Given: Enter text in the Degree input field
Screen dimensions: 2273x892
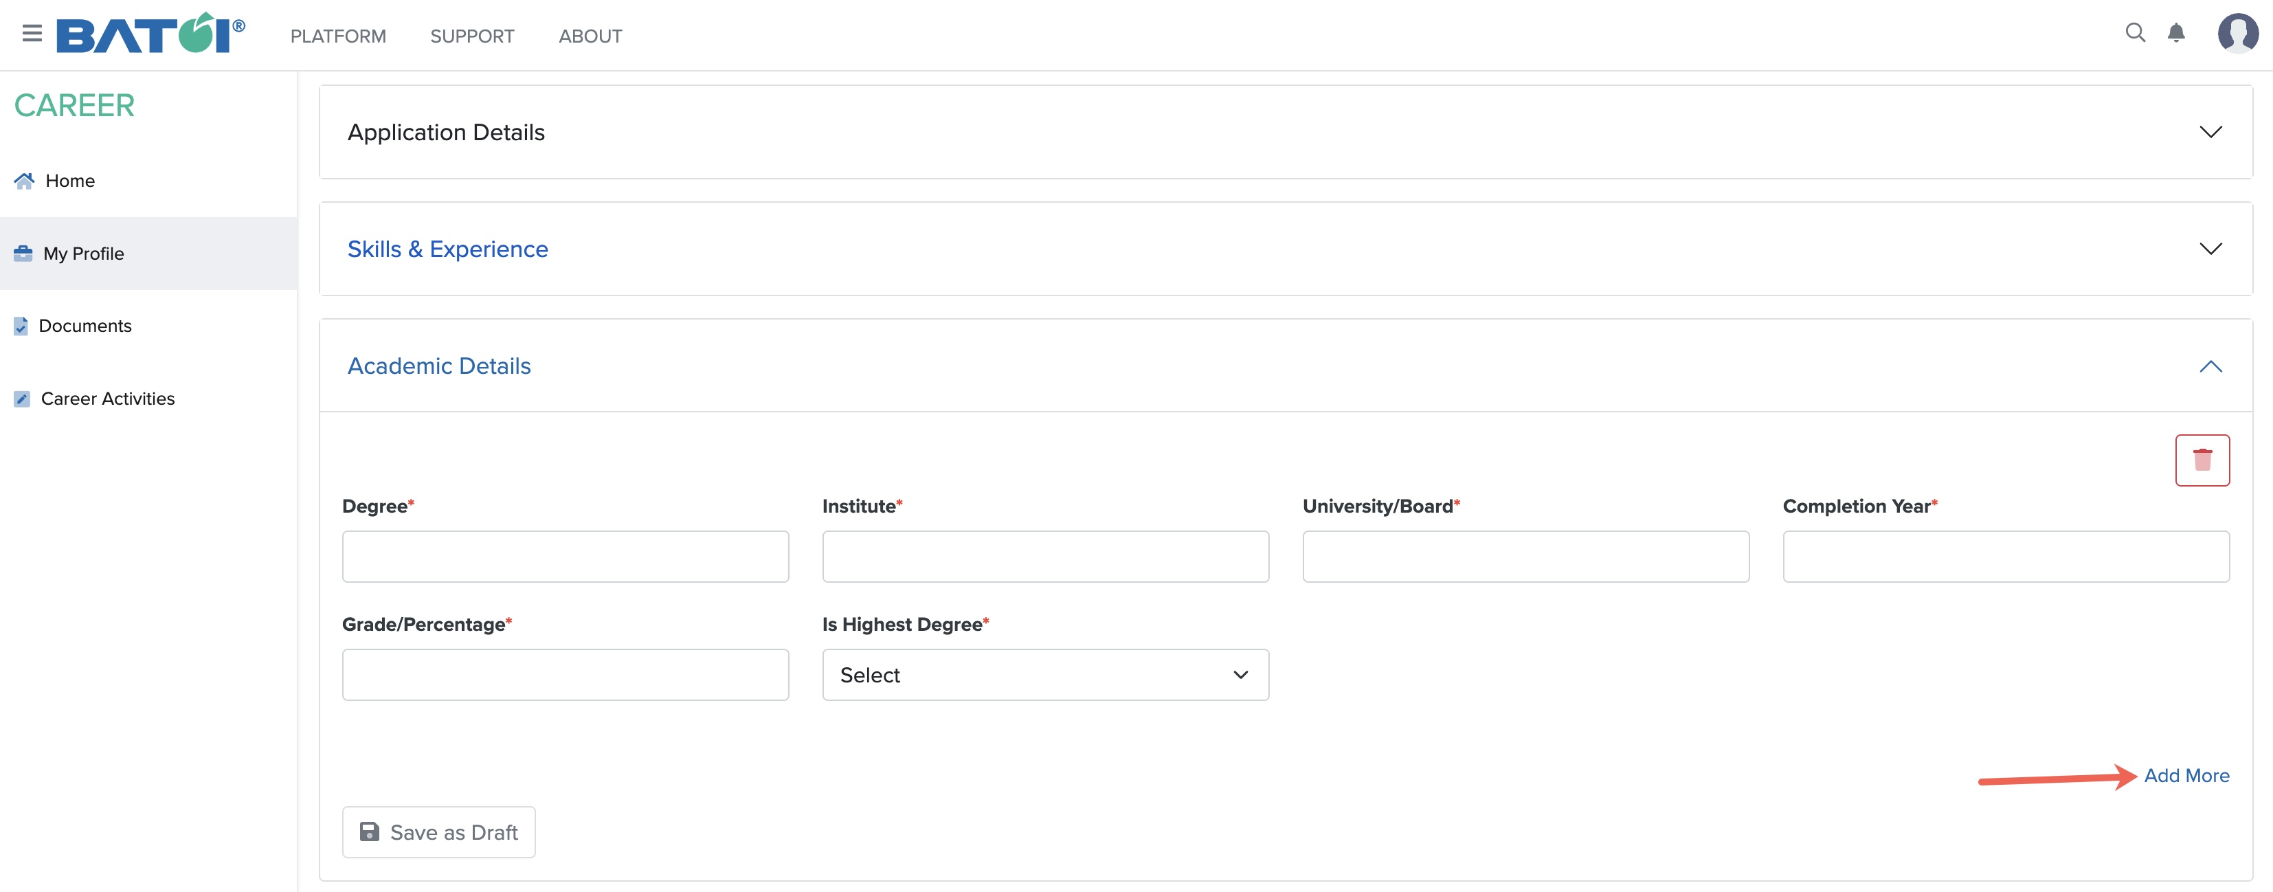Looking at the screenshot, I should pyautogui.click(x=564, y=554).
